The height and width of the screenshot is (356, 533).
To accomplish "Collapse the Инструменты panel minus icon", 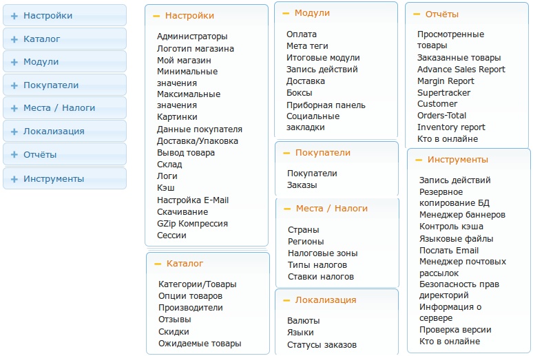I will click(x=419, y=160).
